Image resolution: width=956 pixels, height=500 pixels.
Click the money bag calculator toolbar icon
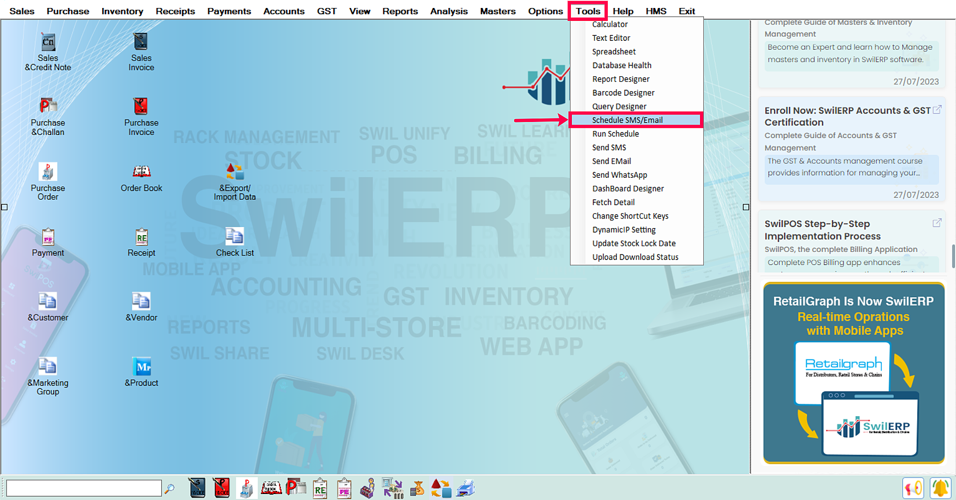point(417,488)
